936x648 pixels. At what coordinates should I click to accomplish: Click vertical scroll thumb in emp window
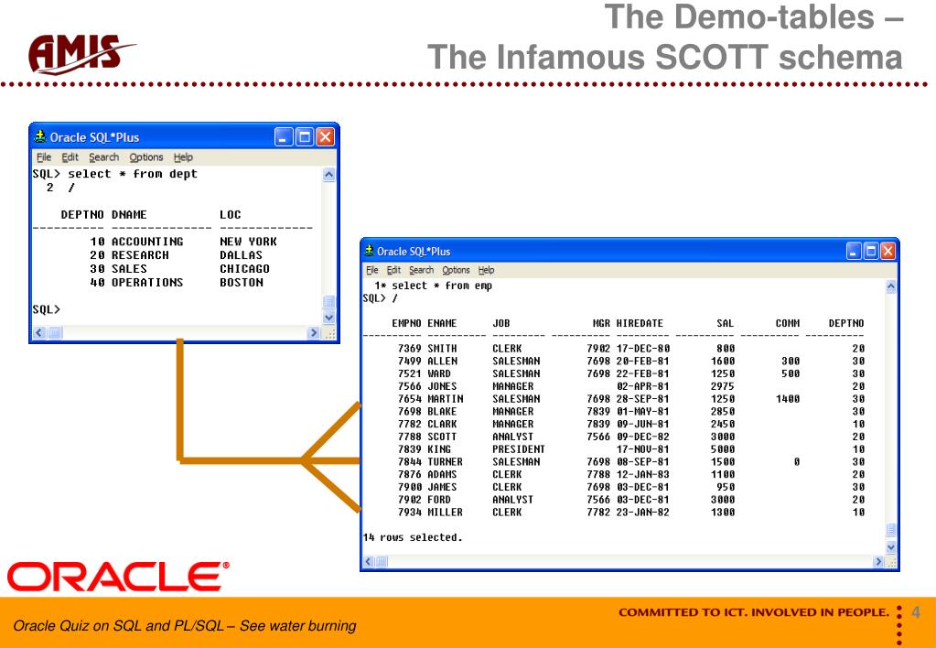click(x=890, y=530)
